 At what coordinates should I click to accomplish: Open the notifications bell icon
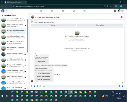[119, 11]
